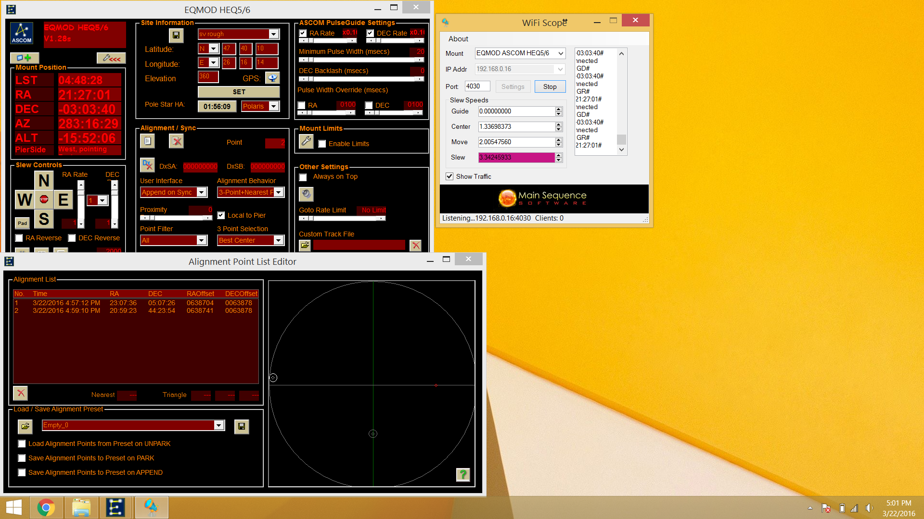Adjust Minimum Pulse Width slider
Image resolution: width=924 pixels, height=519 pixels.
click(x=361, y=60)
